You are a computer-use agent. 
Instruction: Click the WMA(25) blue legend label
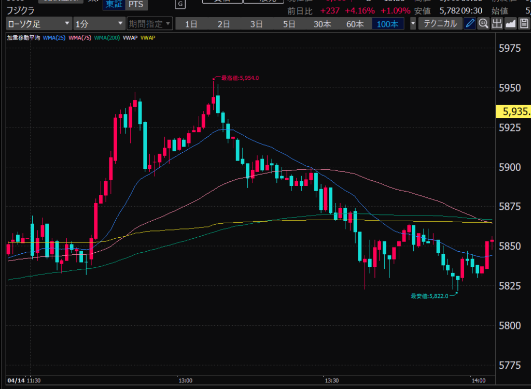tap(54, 38)
